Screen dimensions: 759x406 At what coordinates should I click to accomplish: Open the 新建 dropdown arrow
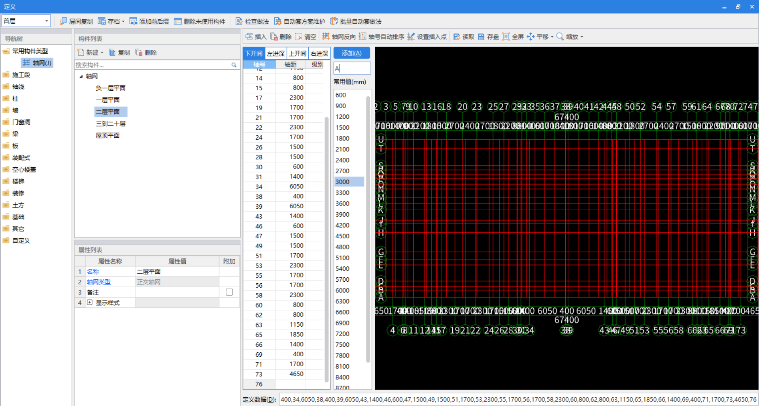[x=102, y=52]
